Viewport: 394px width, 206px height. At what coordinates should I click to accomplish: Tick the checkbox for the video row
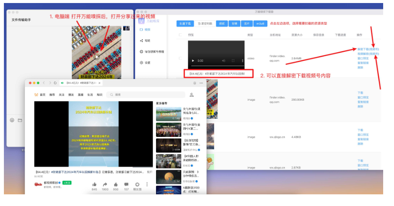click(180, 58)
